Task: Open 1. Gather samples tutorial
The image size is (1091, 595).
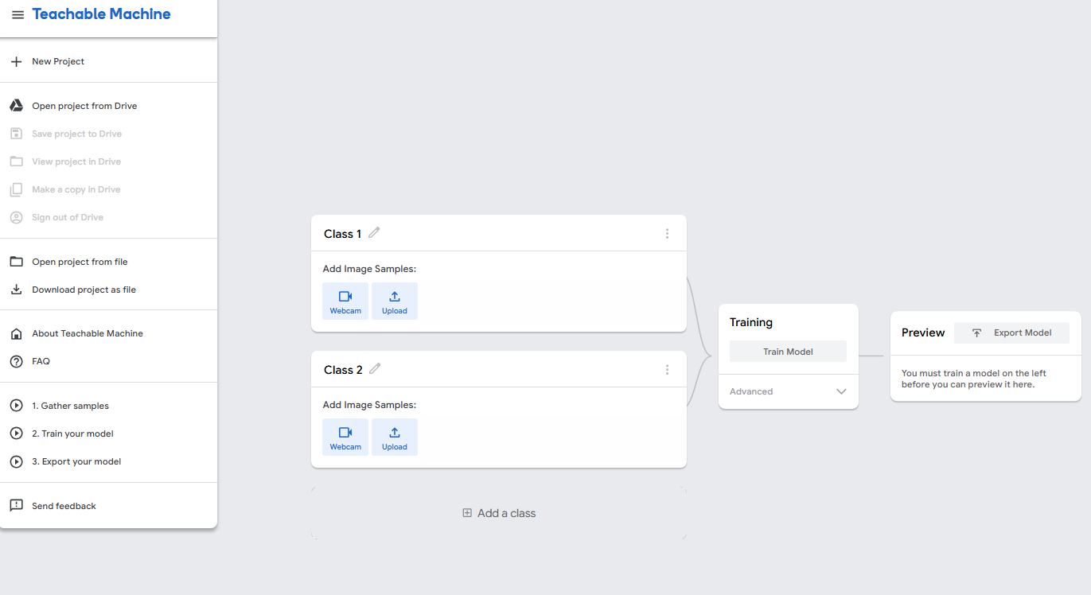Action: (x=70, y=406)
